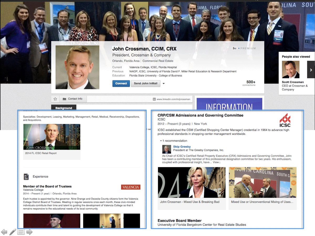Image resolution: width=315 pixels, height=236 pixels.
Task: Open Skip Greeby's small profile picture
Action: 167,149
